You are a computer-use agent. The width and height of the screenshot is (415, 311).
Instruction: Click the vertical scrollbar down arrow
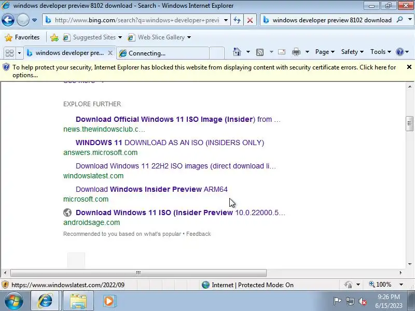point(410,264)
